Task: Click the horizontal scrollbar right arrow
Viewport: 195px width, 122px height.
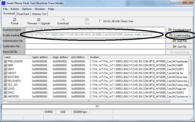Action: [x=186, y=101]
